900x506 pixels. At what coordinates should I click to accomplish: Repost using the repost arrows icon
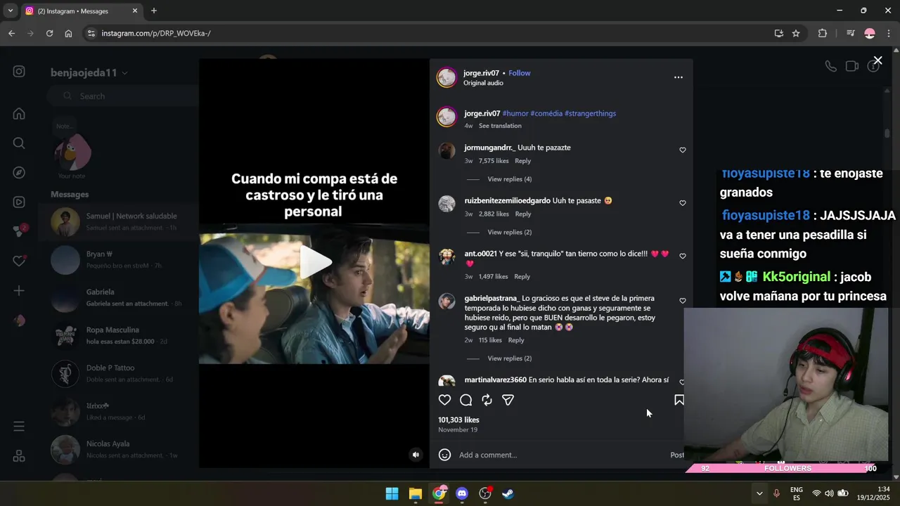point(487,400)
